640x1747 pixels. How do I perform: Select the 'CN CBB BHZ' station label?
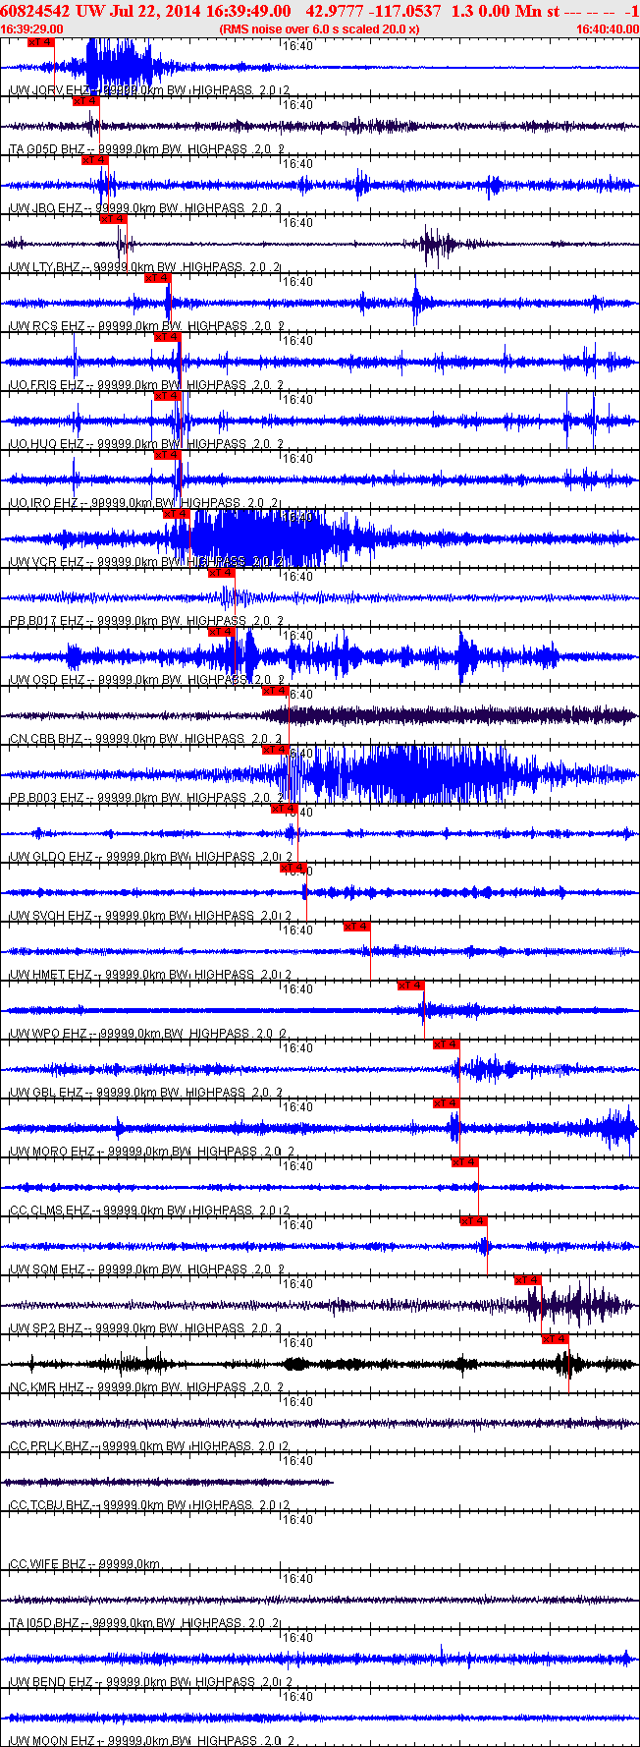click(x=46, y=739)
